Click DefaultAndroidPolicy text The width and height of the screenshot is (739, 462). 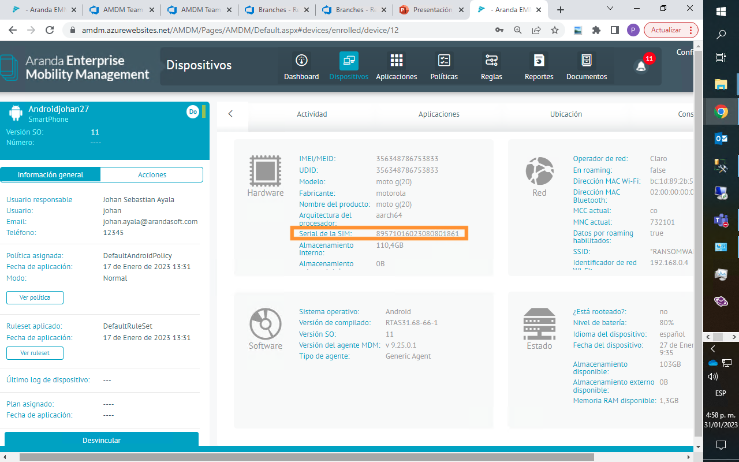(137, 256)
